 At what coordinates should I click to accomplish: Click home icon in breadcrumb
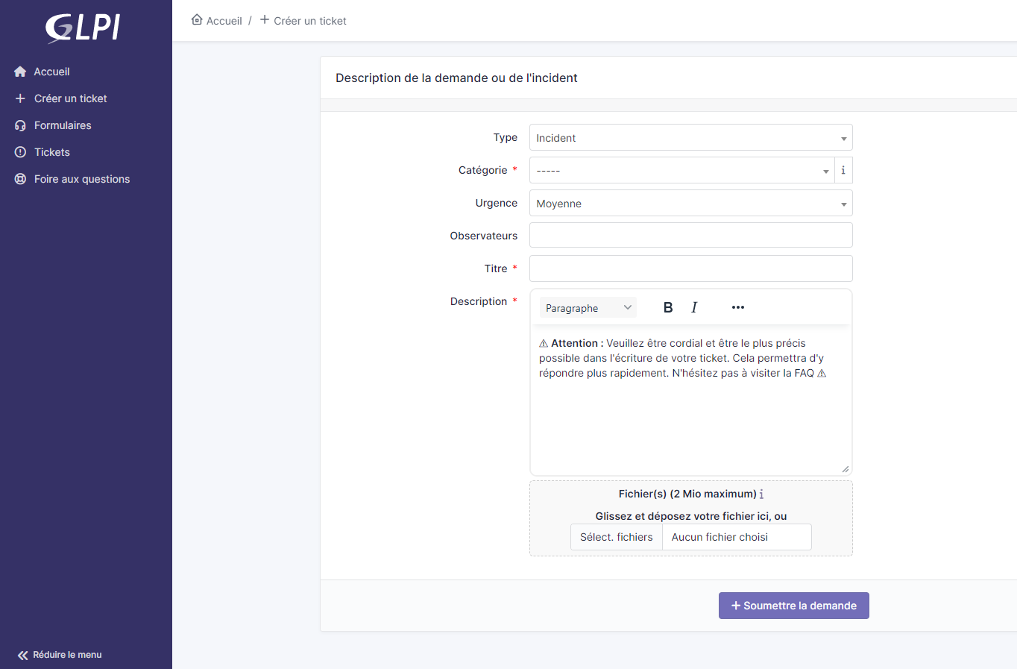pyautogui.click(x=197, y=20)
